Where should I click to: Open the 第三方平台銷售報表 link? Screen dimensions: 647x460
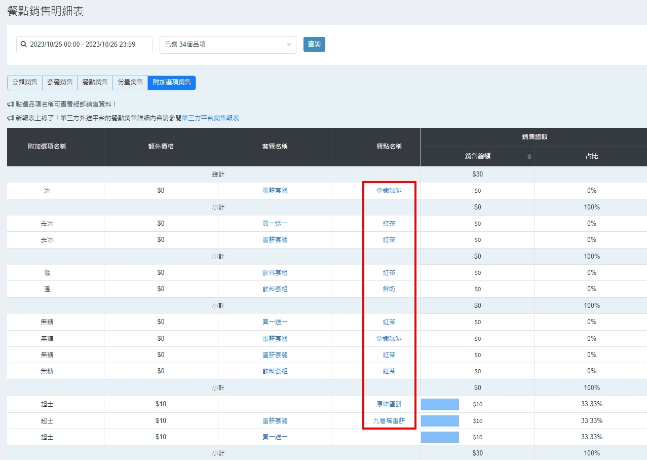[210, 118]
